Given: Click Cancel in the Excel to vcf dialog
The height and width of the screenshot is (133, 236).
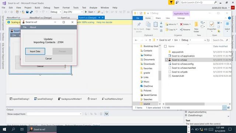Looking at the screenshot, I should click(x=48, y=58).
